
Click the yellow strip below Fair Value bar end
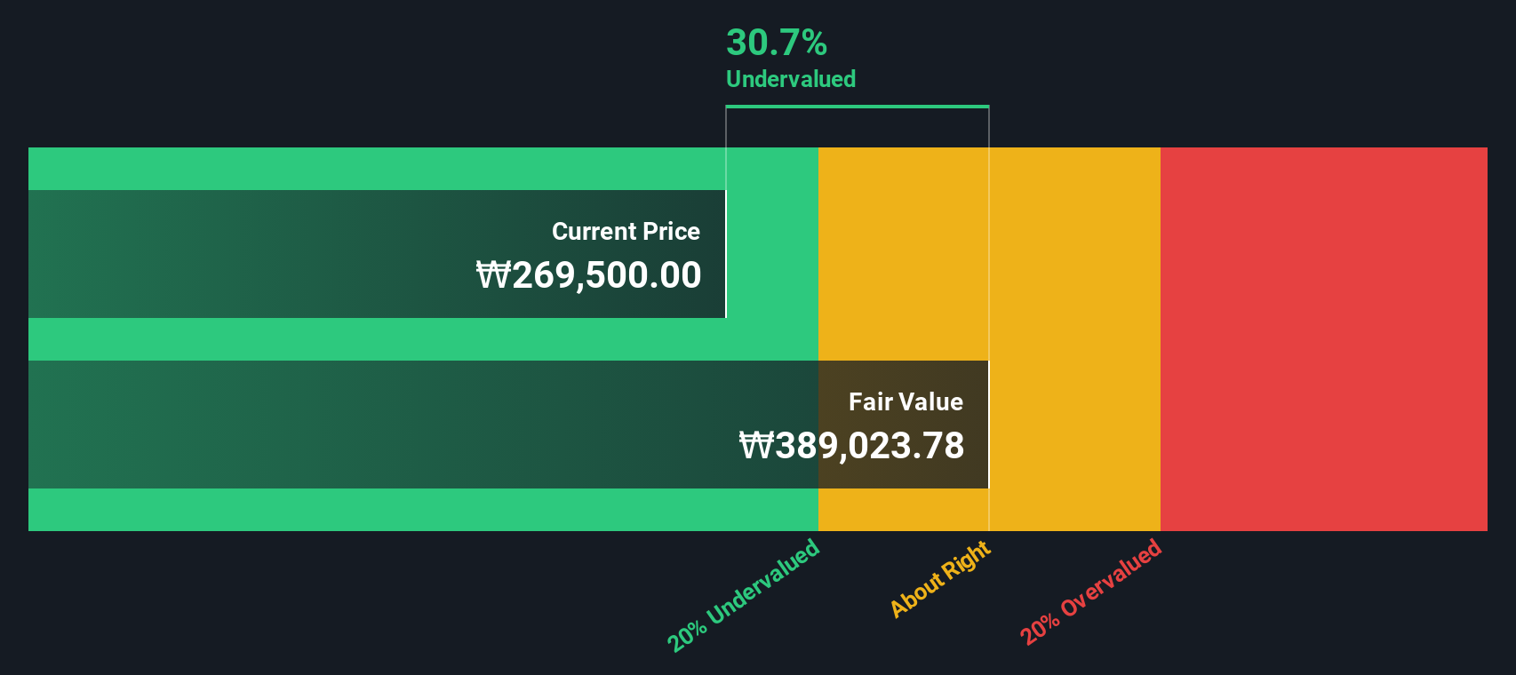pyautogui.click(x=904, y=510)
